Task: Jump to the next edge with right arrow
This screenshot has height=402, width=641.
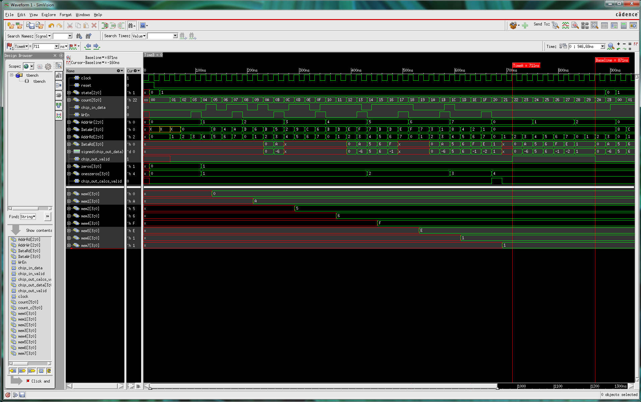Action: [x=97, y=46]
